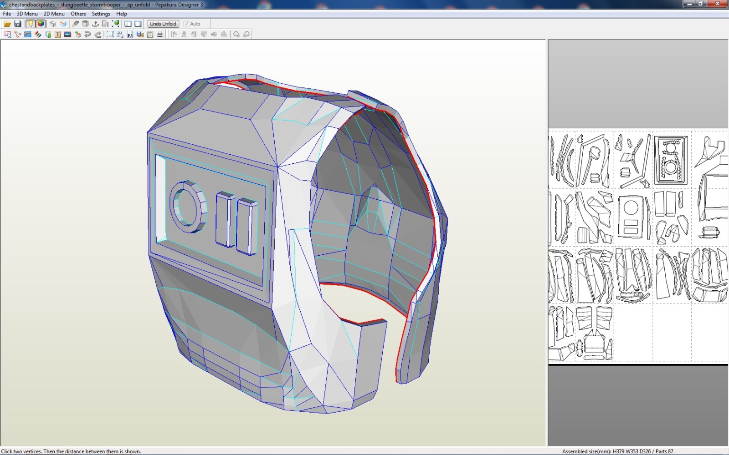Toggle the light bulb lighting button

click(x=31, y=24)
